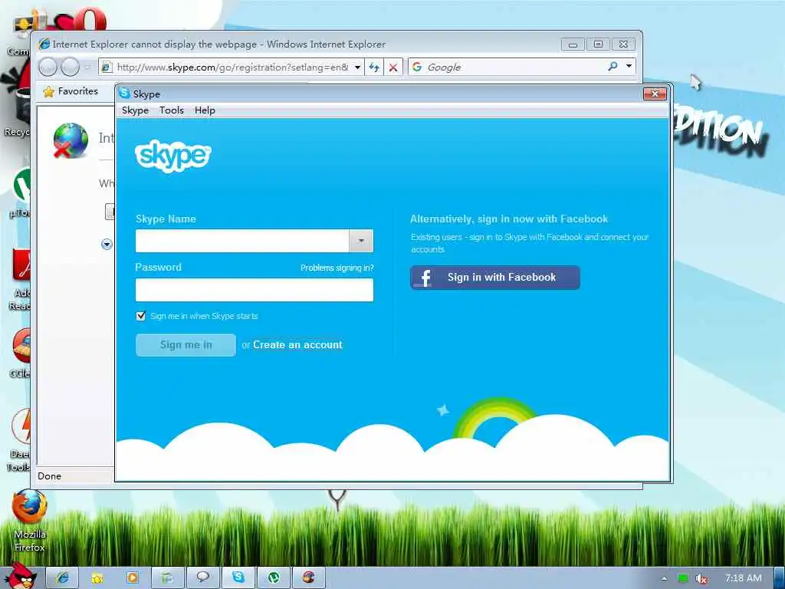Open the search provider dropdown arrow in IE

coord(629,66)
